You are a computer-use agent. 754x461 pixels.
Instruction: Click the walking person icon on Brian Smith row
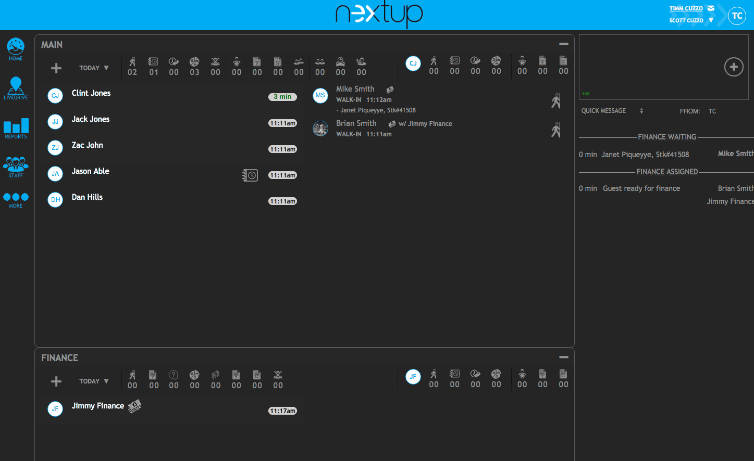pyautogui.click(x=556, y=130)
